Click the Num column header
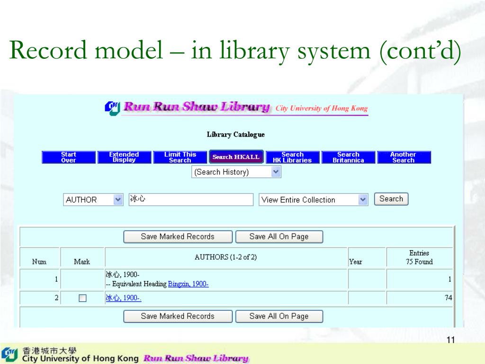 pyautogui.click(x=39, y=262)
